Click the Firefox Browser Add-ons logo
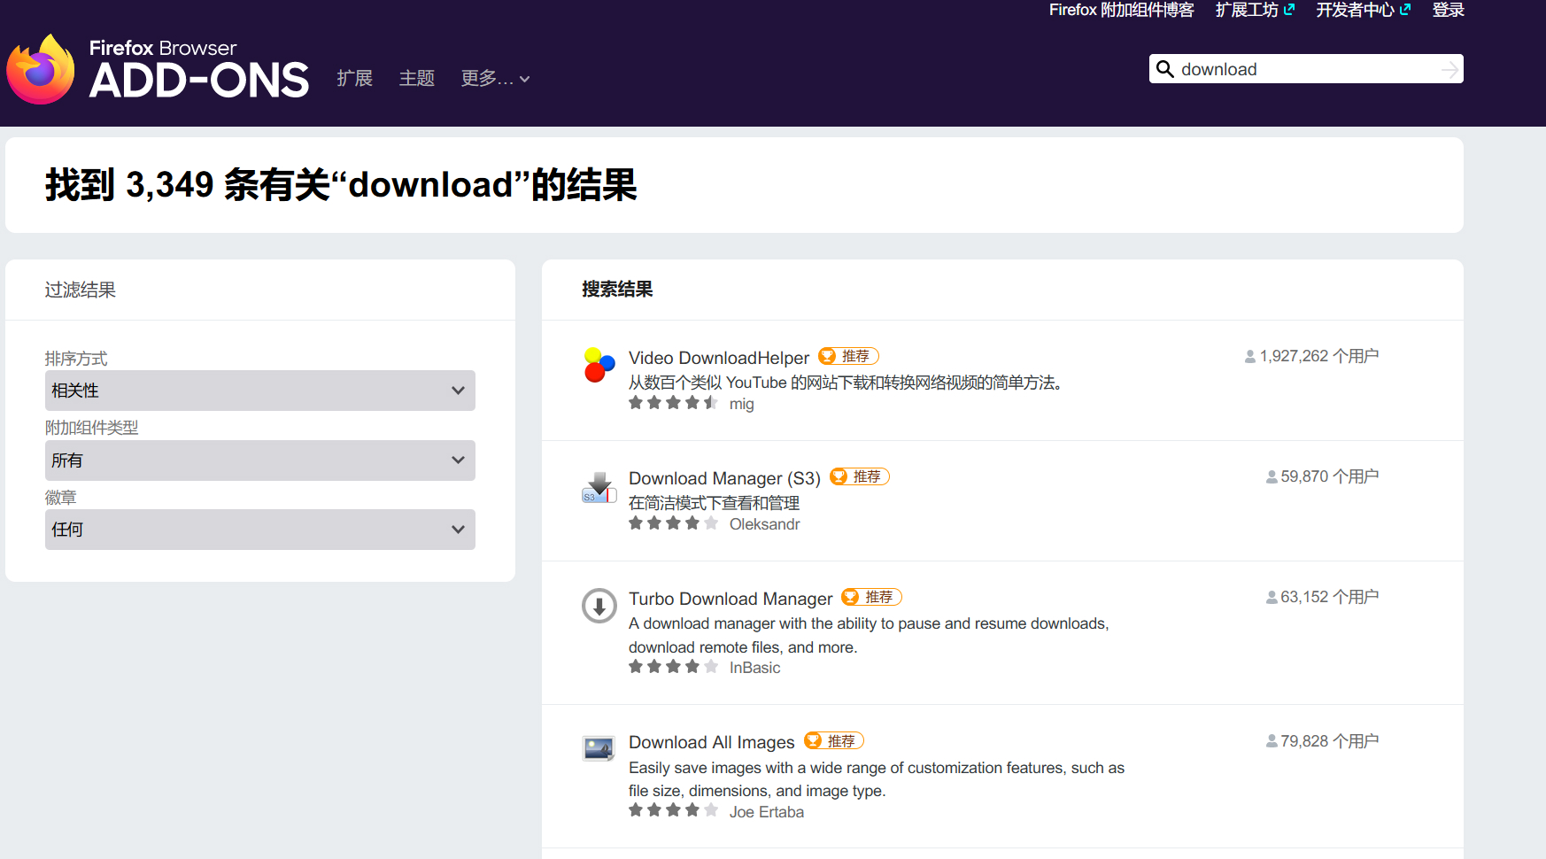1546x859 pixels. 158,69
